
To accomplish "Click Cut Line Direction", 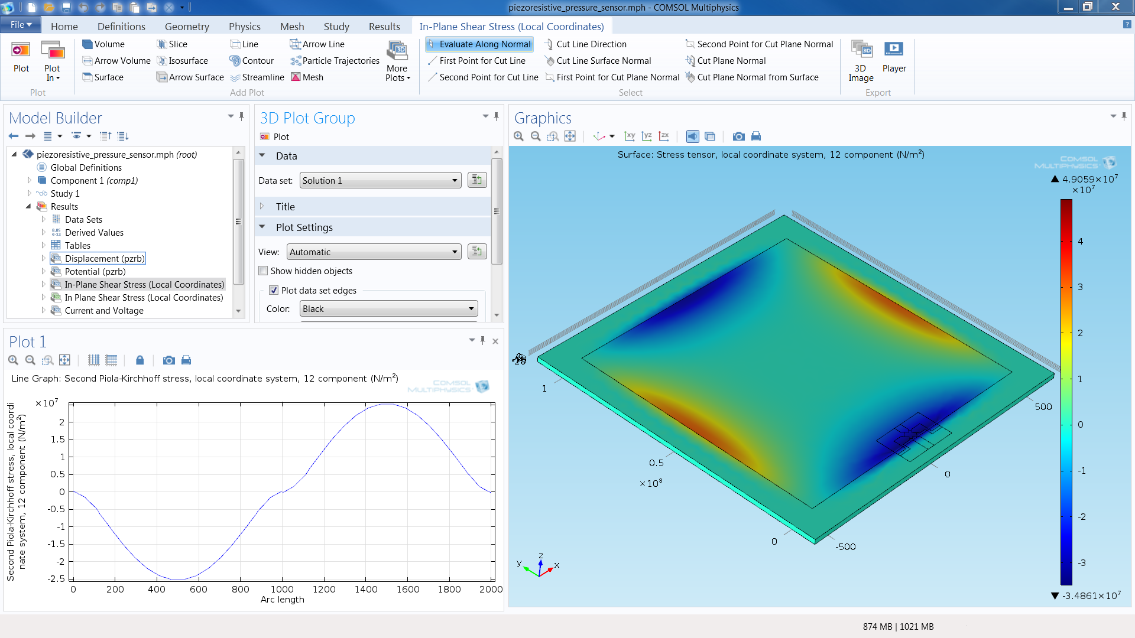I will click(x=585, y=44).
